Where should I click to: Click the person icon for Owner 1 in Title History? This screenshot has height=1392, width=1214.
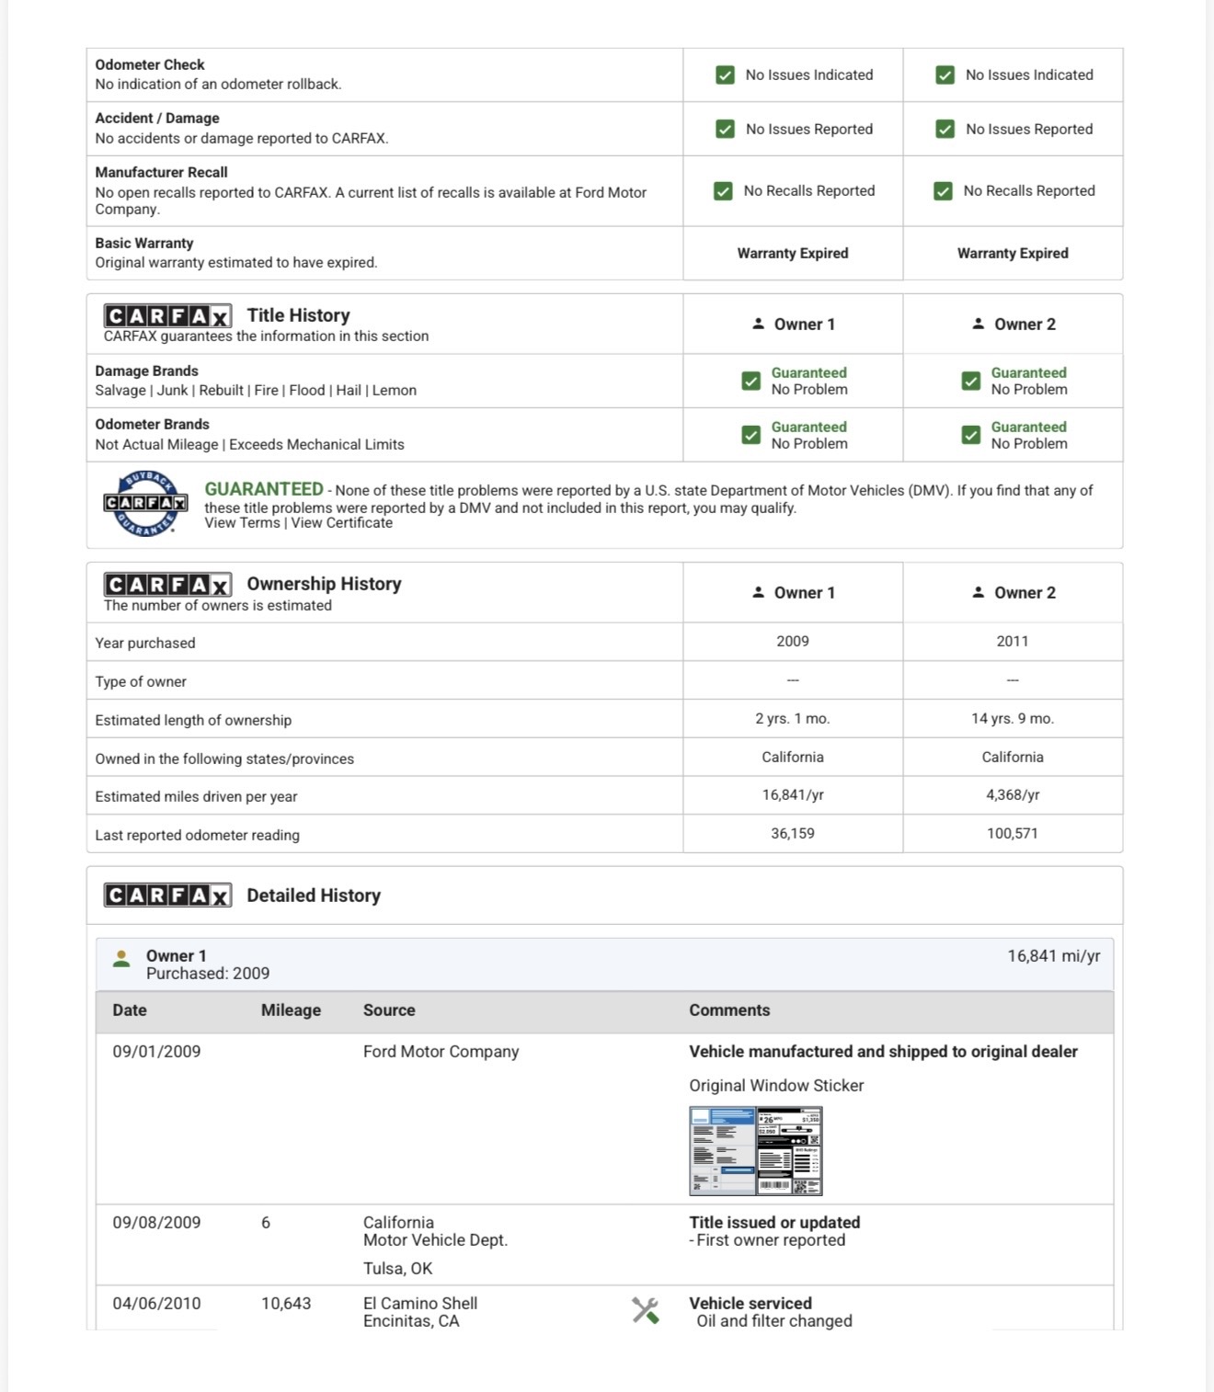759,324
